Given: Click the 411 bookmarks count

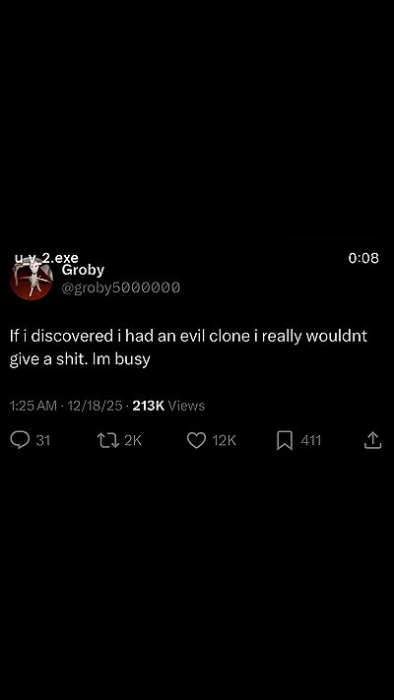Looking at the screenshot, I should 311,441.
